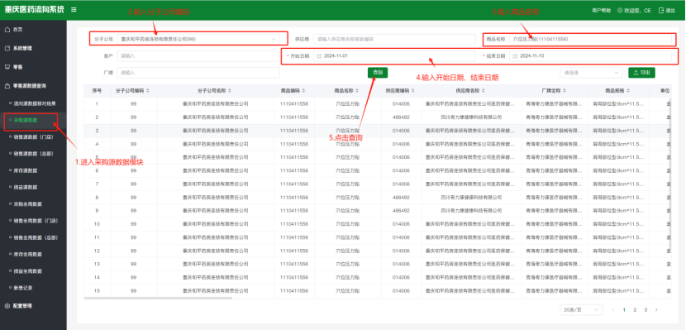Click the 配置管理 gear icon
This screenshot has height=330, width=686.
[x=7, y=306]
